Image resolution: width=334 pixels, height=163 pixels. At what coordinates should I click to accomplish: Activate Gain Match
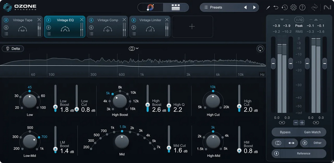313,132
